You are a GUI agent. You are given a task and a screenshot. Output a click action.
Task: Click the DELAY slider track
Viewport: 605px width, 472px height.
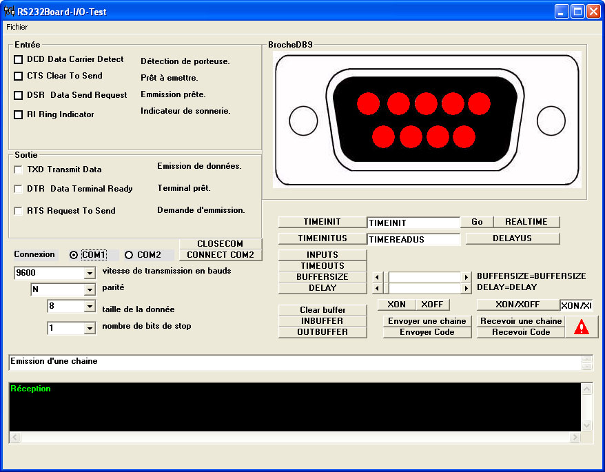(x=425, y=288)
